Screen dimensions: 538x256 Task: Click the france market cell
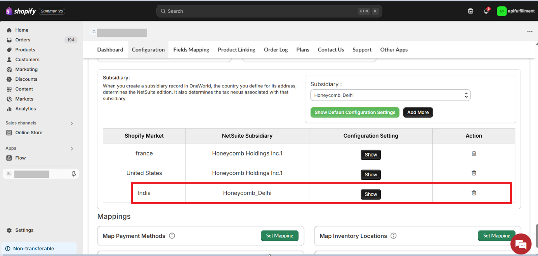click(144, 153)
